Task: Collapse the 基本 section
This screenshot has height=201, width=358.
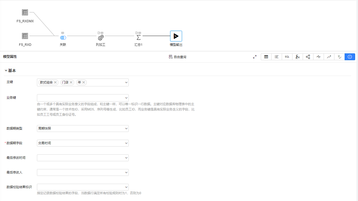Action: [x=6, y=71]
